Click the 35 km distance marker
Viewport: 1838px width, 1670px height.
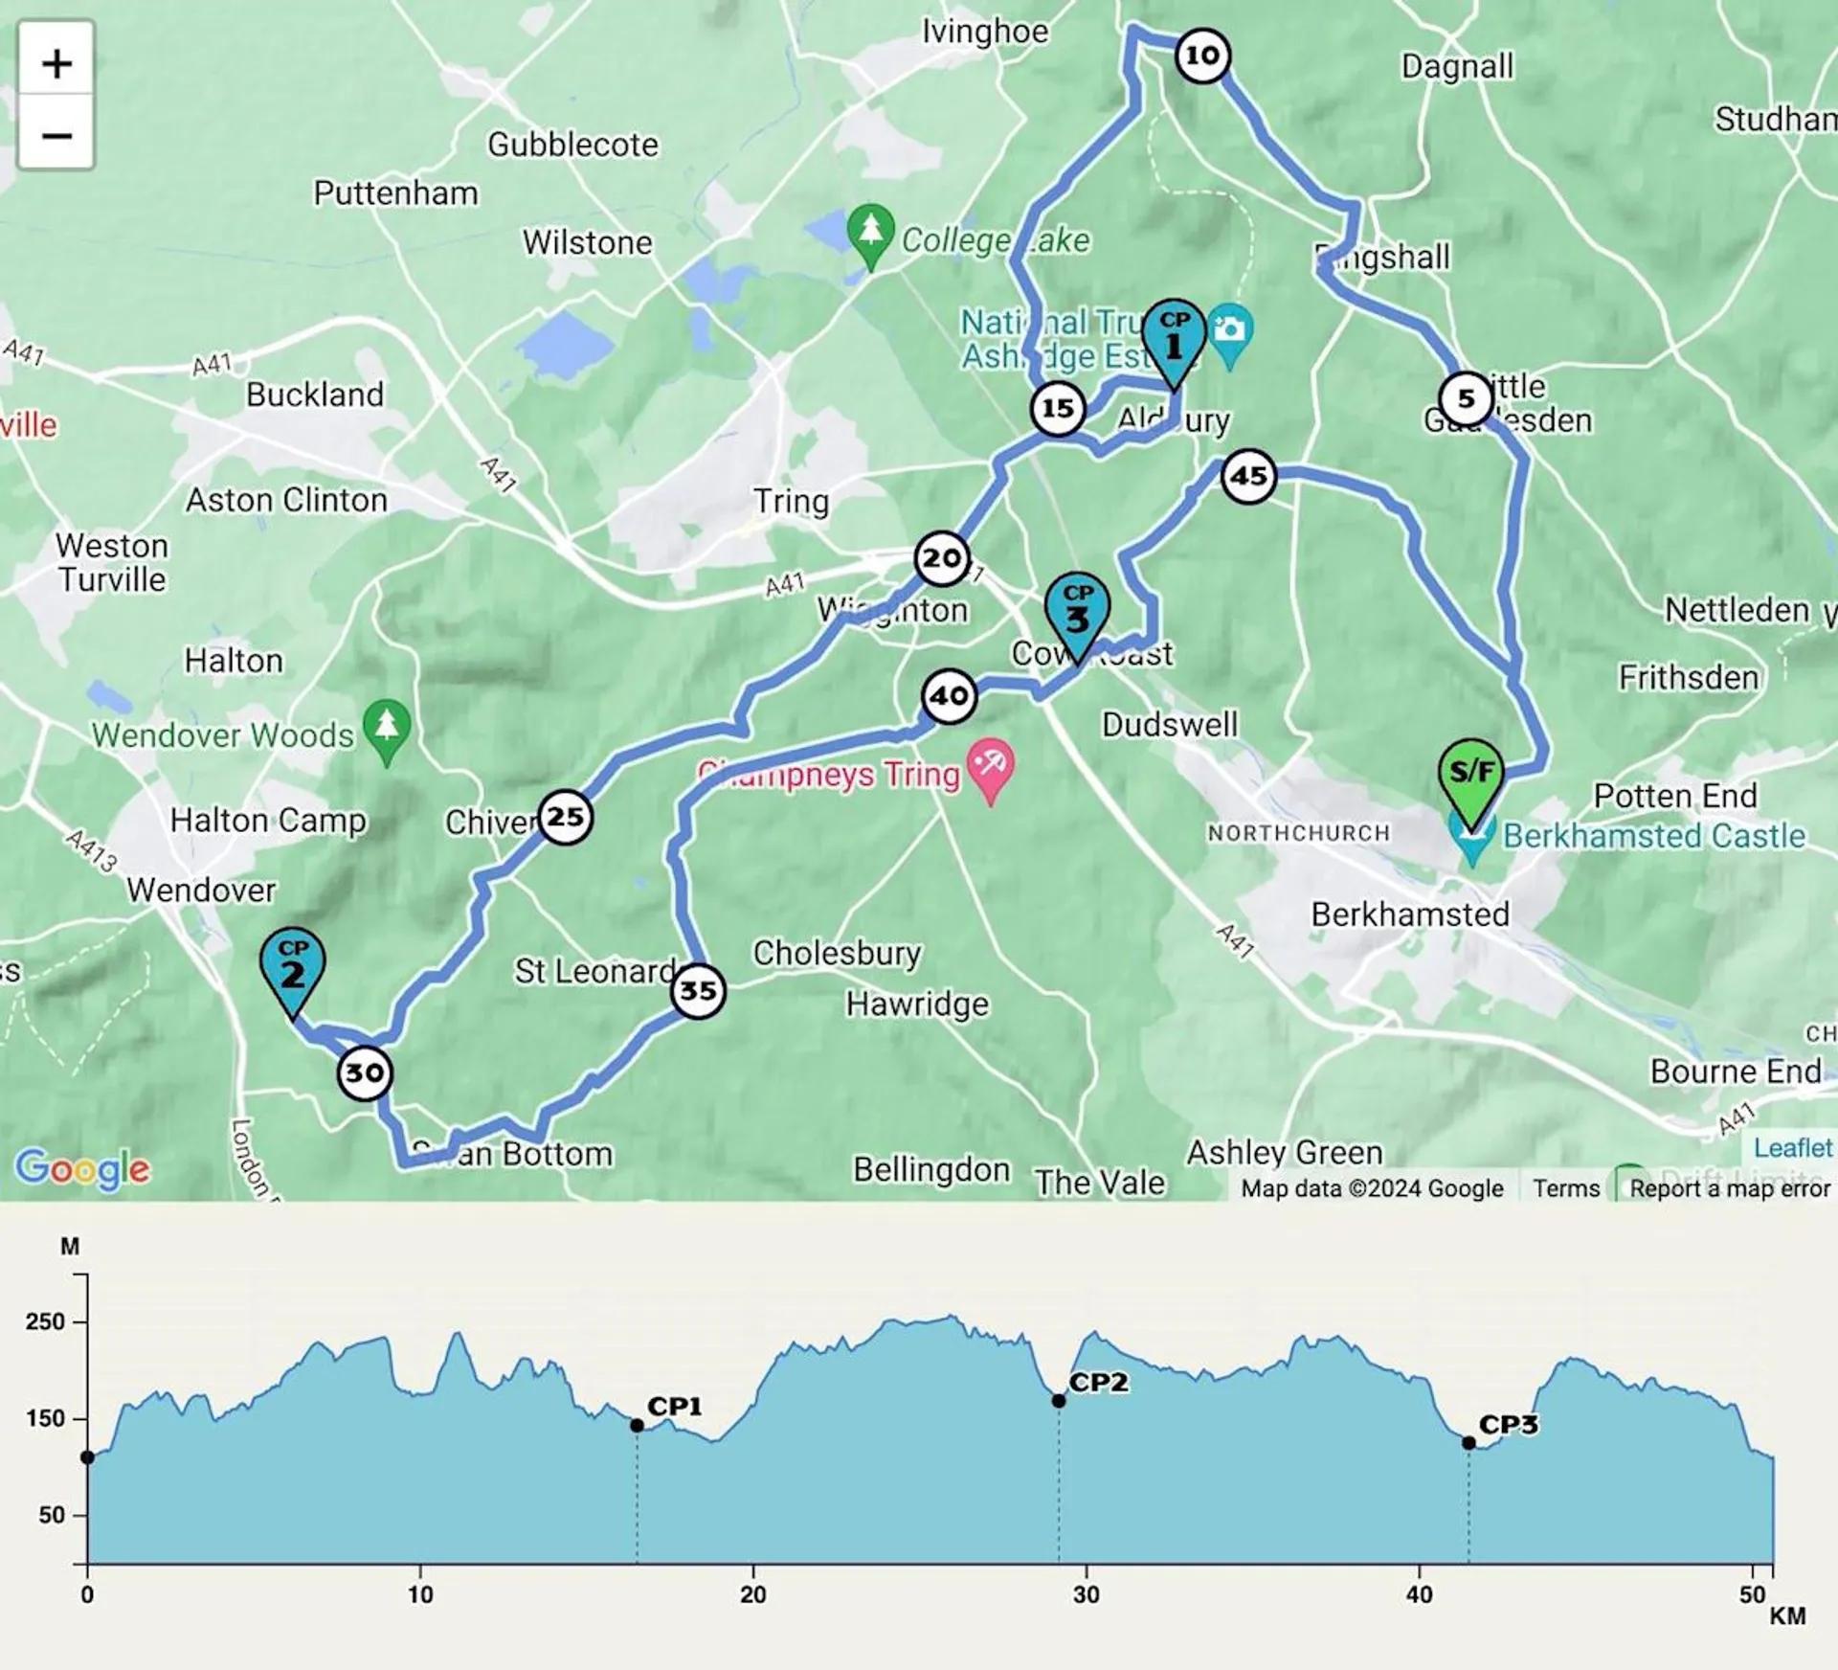698,991
